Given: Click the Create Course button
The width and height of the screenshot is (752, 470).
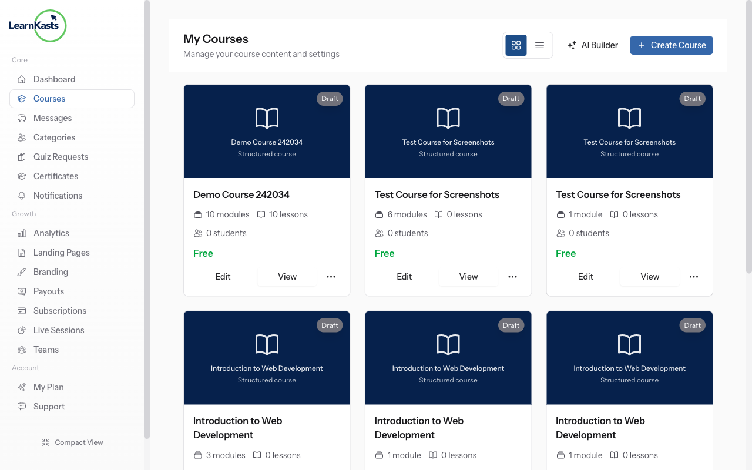Looking at the screenshot, I should coord(671,45).
